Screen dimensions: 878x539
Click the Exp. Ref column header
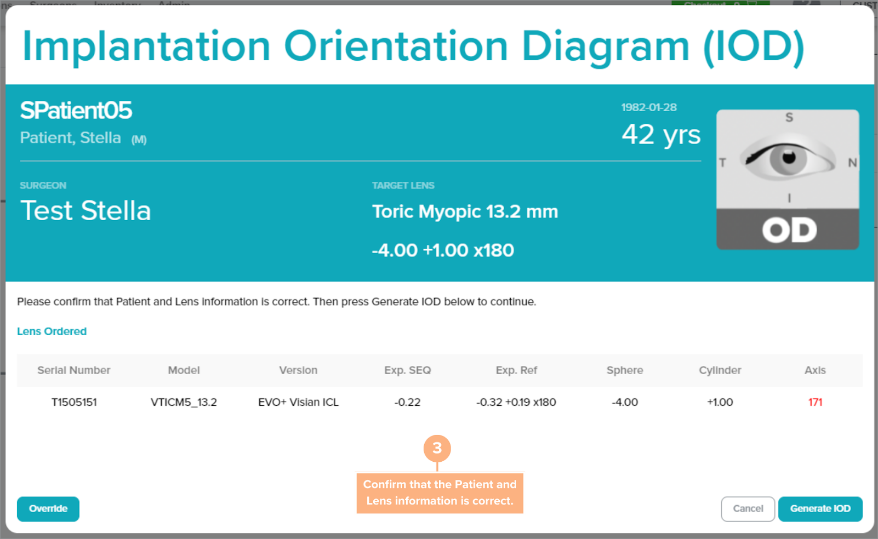click(x=516, y=370)
